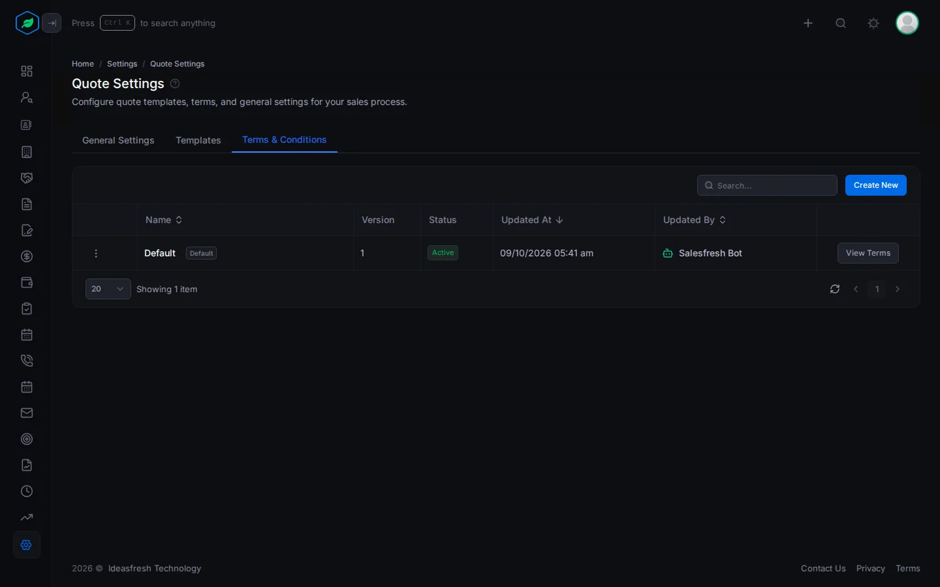The width and height of the screenshot is (940, 587).
Task: Open the document lines sidebar icon
Action: click(27, 204)
